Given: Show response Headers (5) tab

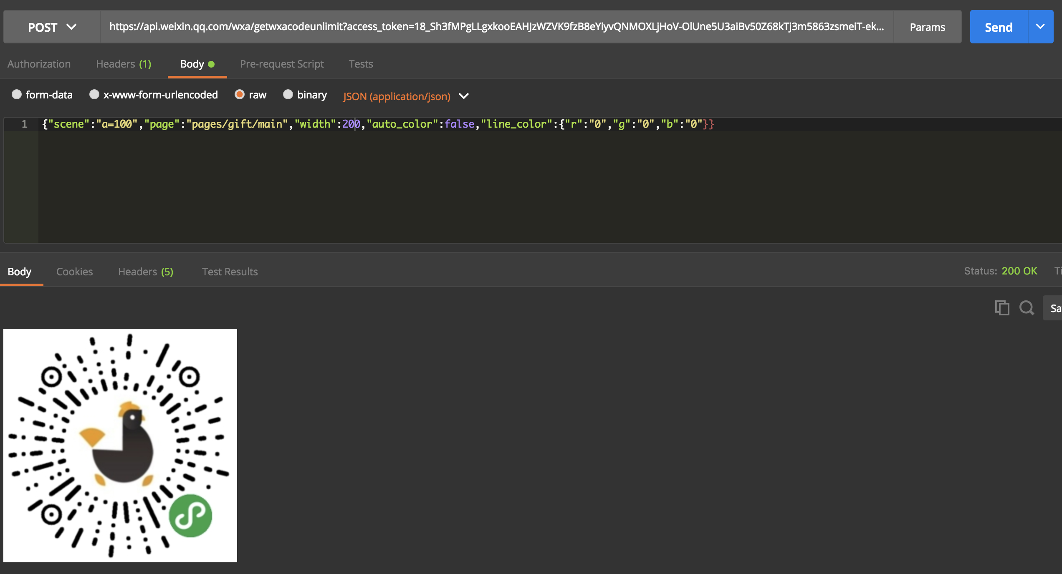Looking at the screenshot, I should [145, 272].
